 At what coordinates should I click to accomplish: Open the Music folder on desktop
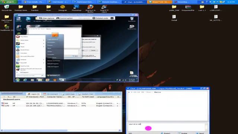point(49,8)
